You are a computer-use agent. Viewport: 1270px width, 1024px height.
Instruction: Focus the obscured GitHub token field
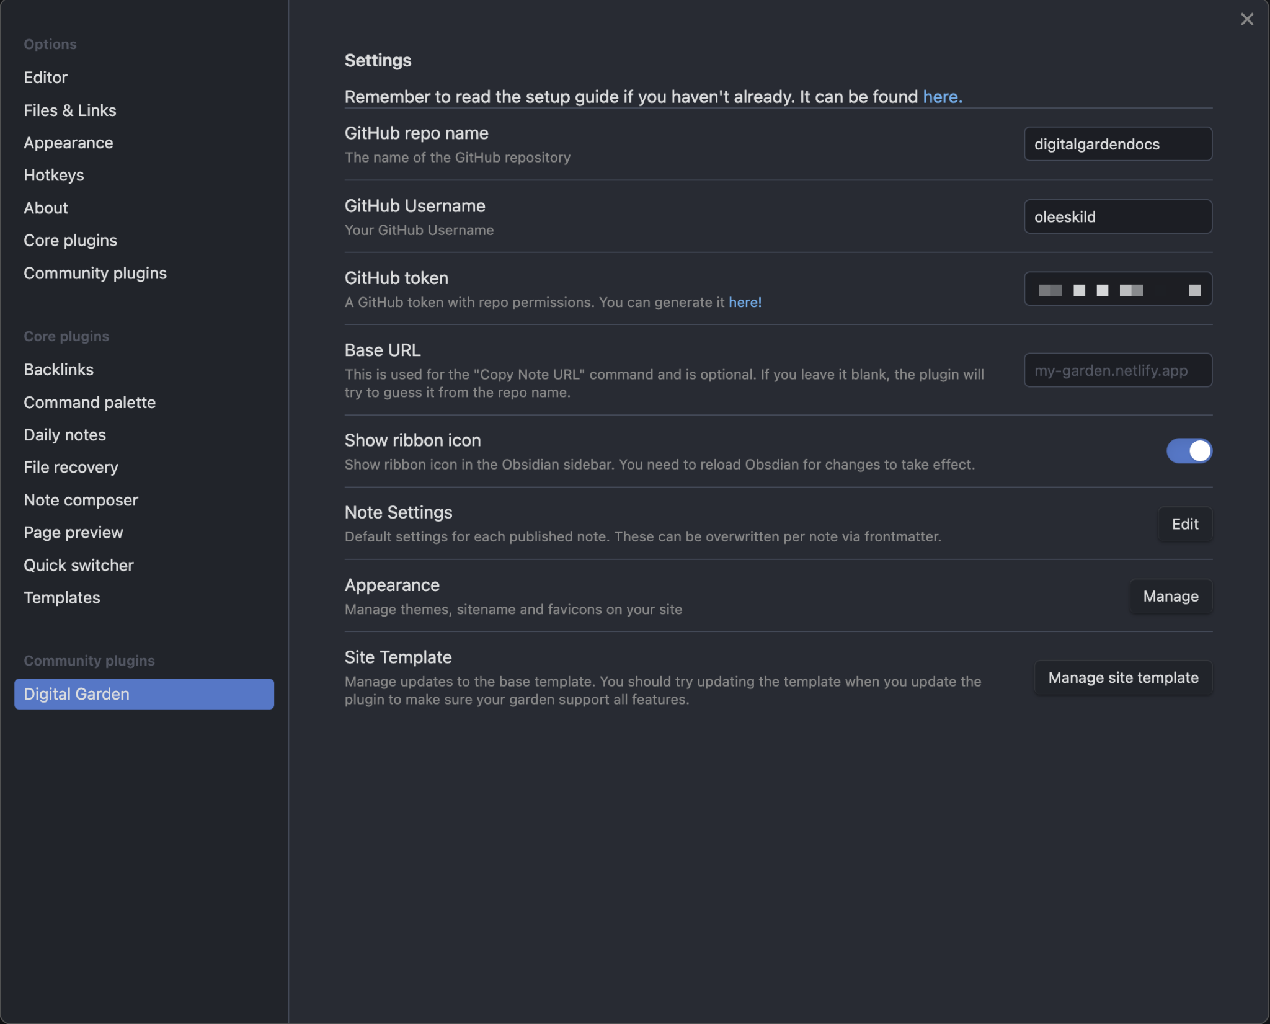tap(1117, 288)
